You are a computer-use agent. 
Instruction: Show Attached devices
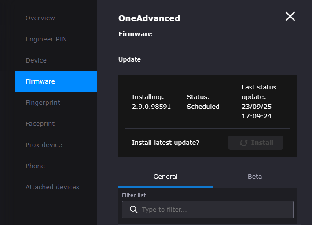click(x=52, y=187)
